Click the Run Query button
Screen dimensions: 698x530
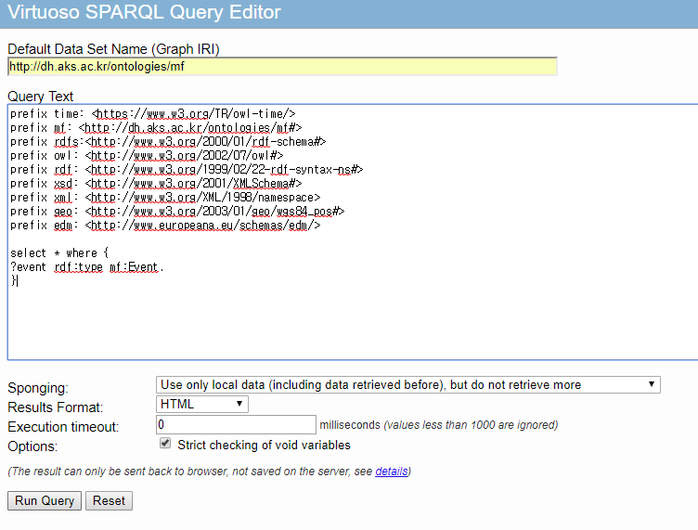point(45,500)
